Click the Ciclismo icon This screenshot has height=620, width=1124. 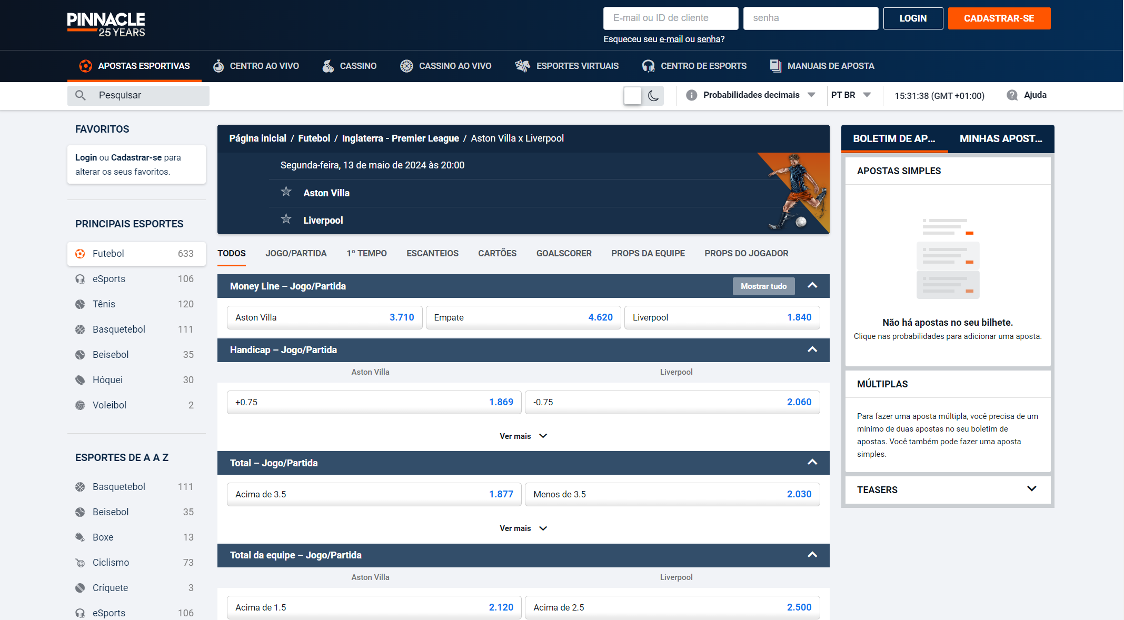[80, 563]
